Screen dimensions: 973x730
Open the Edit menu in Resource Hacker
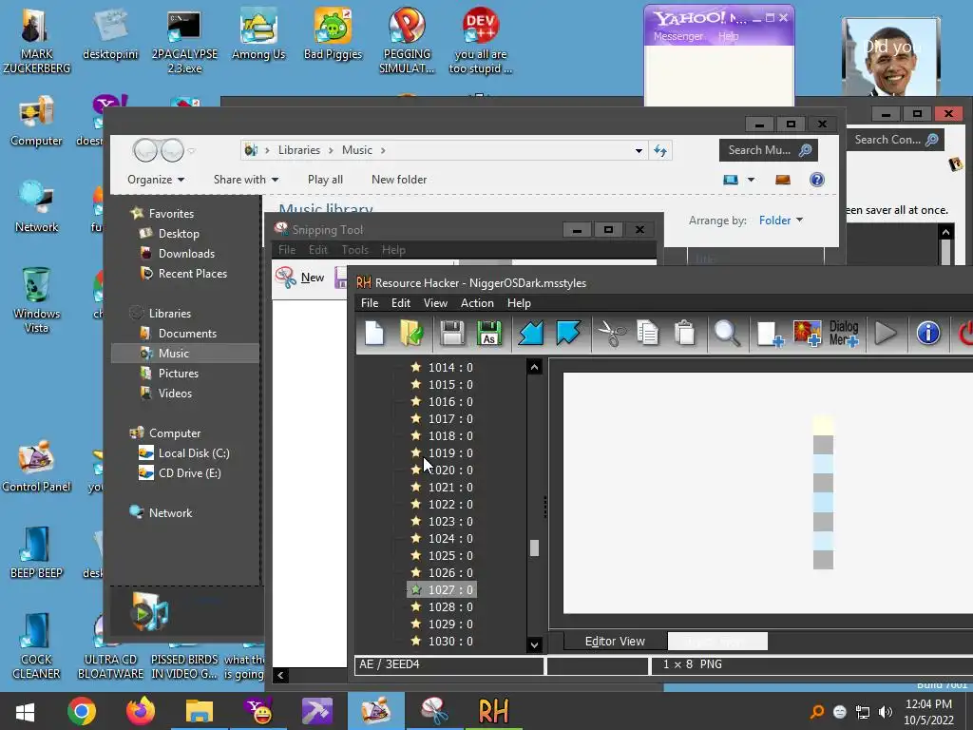pos(400,303)
